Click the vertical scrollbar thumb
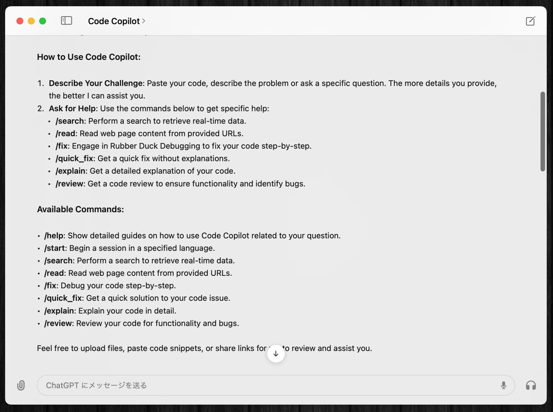This screenshot has width=553, height=412. coord(543,131)
